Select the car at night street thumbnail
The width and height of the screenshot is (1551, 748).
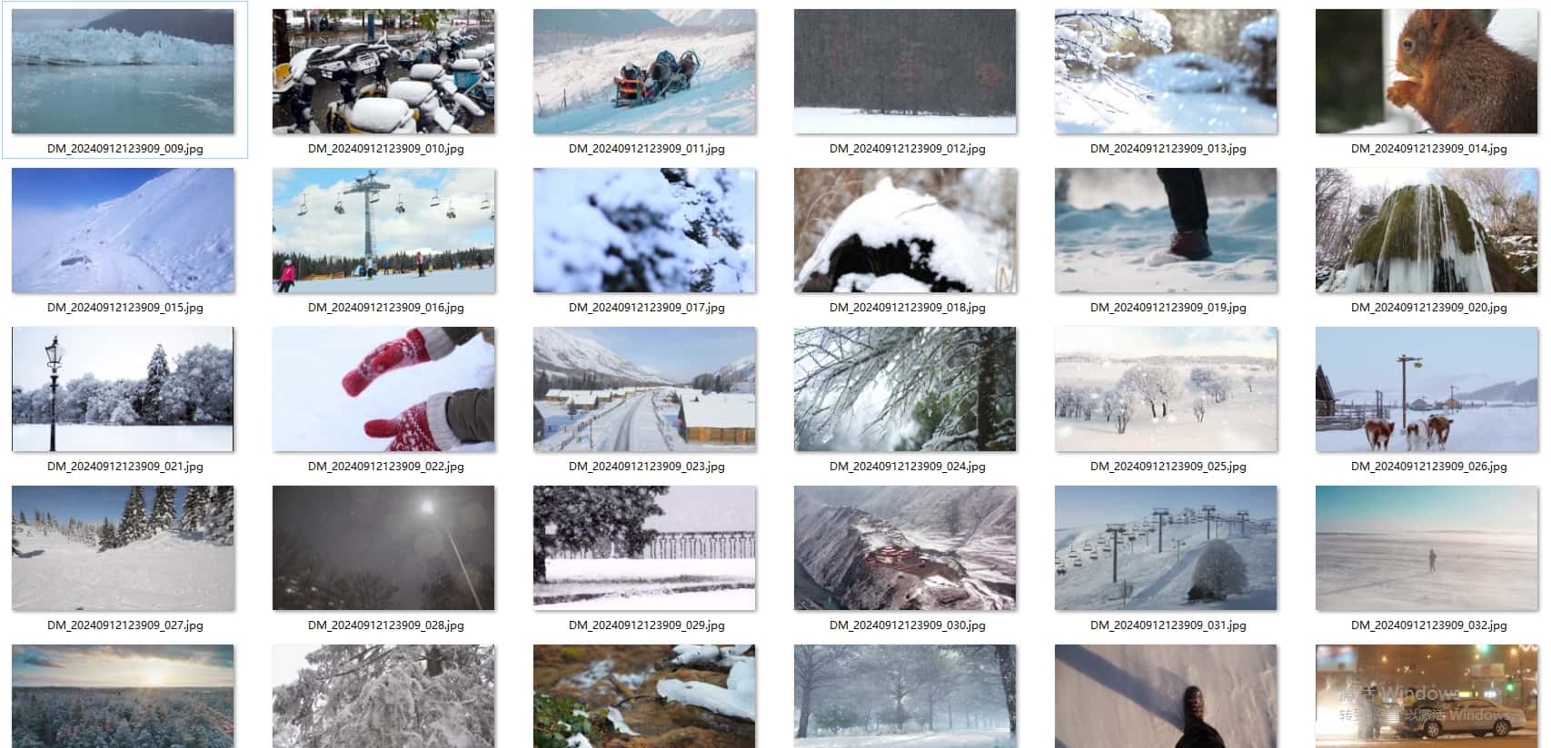click(x=1427, y=696)
